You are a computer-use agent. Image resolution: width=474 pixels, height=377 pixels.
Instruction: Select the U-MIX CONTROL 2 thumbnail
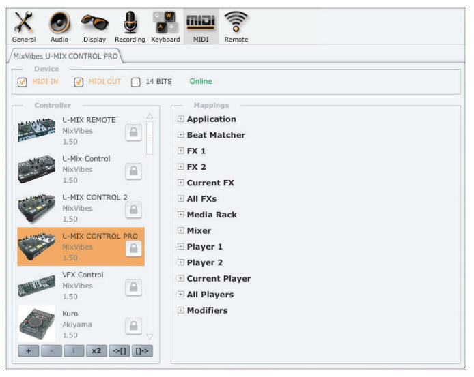click(37, 208)
